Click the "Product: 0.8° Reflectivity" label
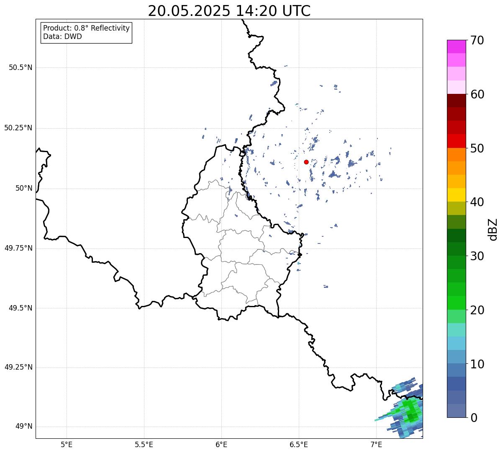503x453 pixels. coord(87,28)
